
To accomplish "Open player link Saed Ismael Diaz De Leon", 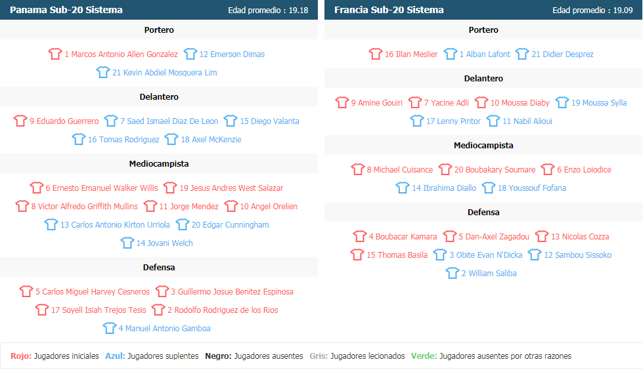I will coord(169,121).
